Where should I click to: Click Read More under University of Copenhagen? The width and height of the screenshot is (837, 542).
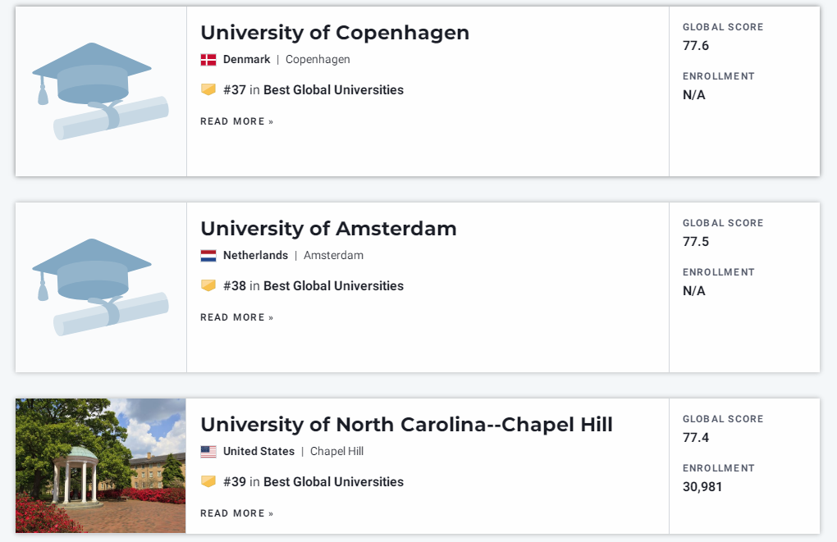coord(237,121)
